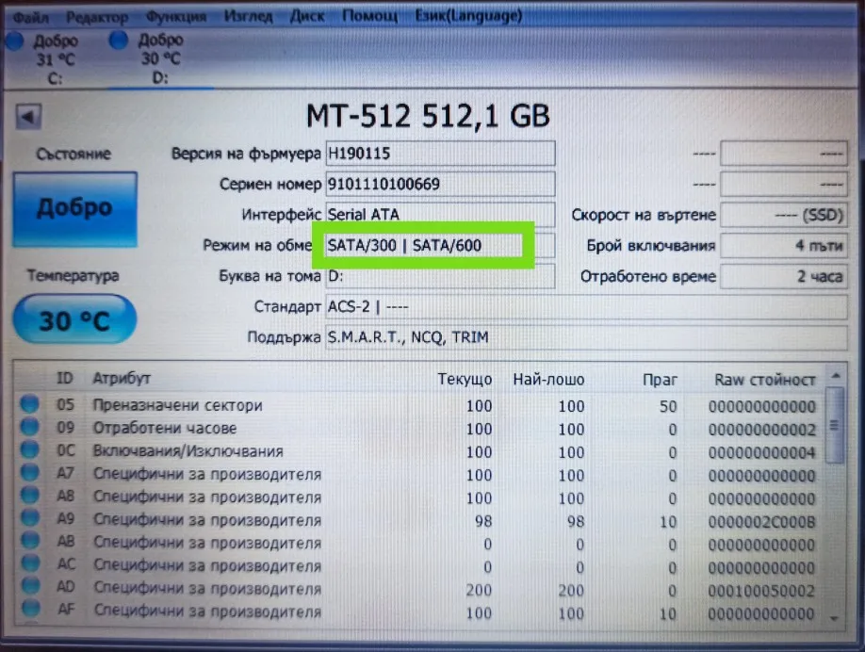Viewport: 865px width, 652px height.
Task: Click the MT-512 512,1 GB disk title
Action: click(428, 116)
